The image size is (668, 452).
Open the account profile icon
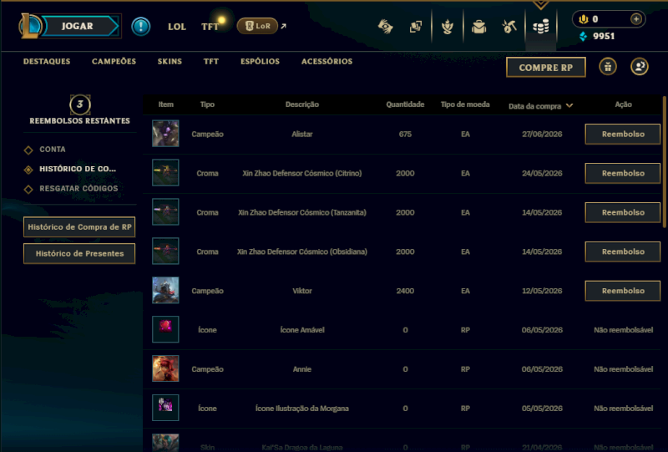click(639, 67)
